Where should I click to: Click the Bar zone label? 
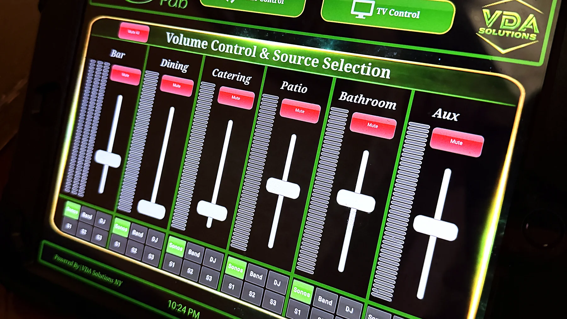click(118, 54)
